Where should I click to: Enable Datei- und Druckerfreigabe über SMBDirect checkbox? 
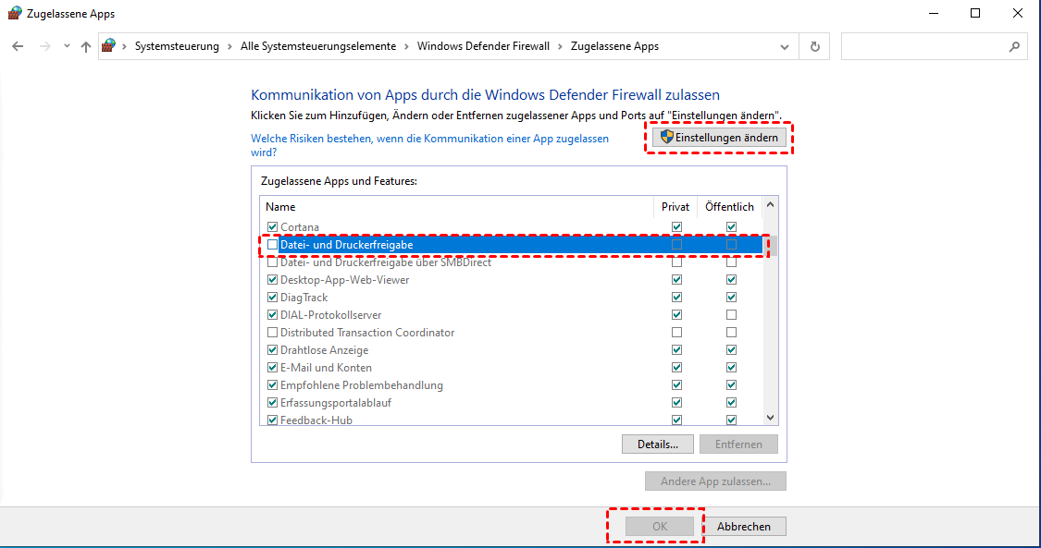(272, 262)
